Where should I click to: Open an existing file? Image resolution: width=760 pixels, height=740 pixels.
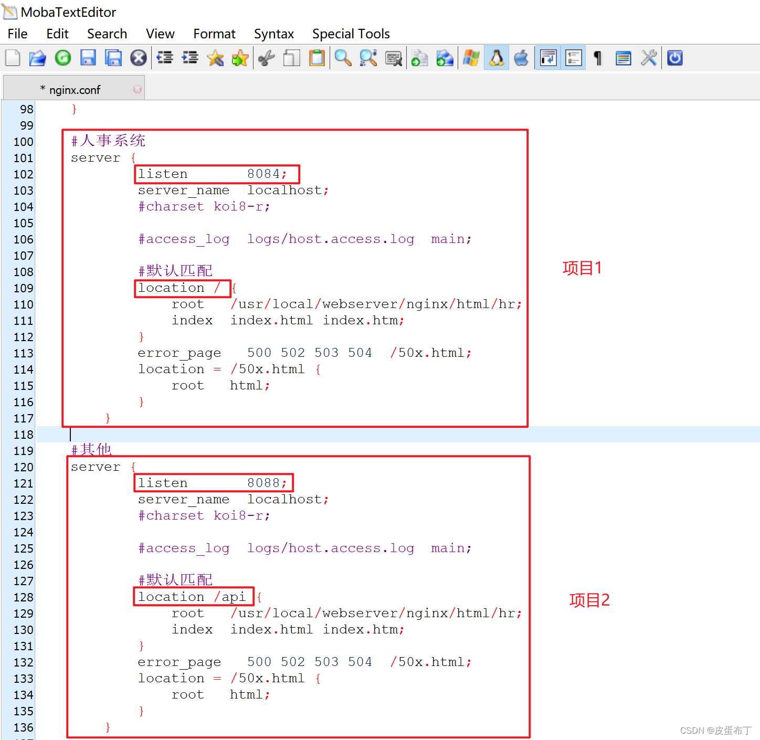point(37,58)
